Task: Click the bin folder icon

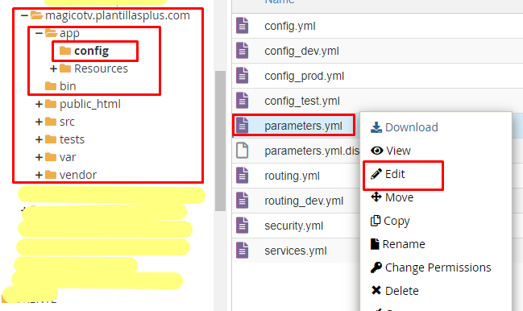Action: (50, 86)
